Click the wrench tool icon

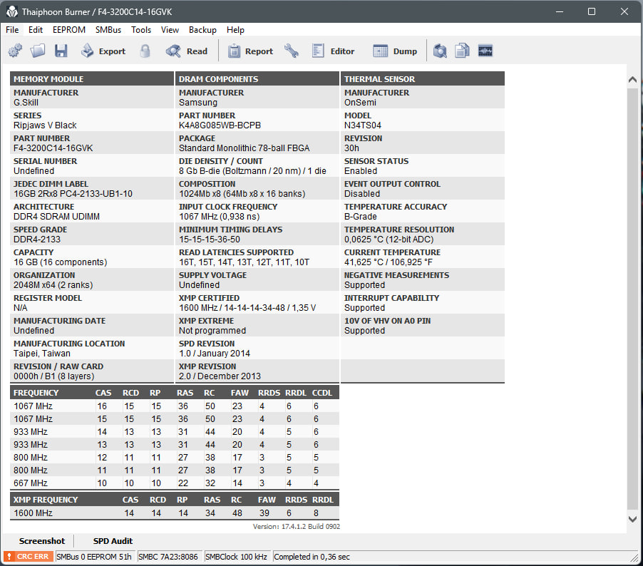click(x=292, y=51)
